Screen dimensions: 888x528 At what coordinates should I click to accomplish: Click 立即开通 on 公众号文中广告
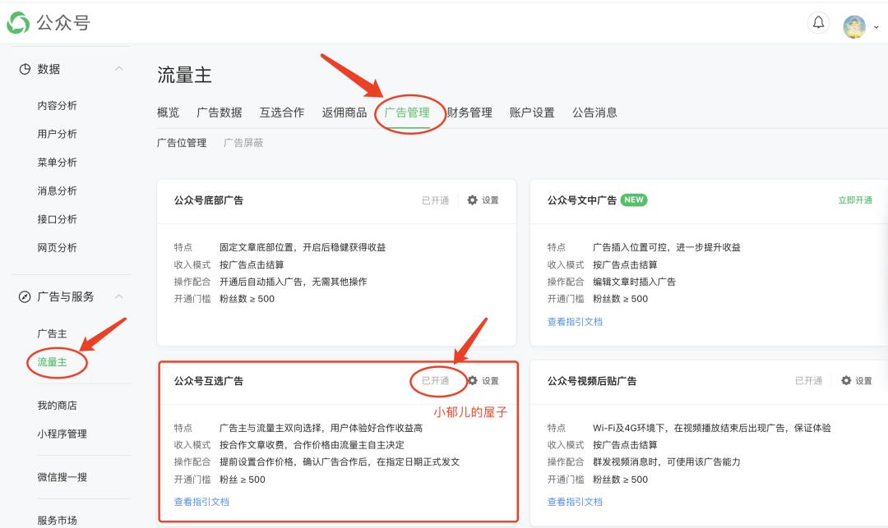[855, 200]
